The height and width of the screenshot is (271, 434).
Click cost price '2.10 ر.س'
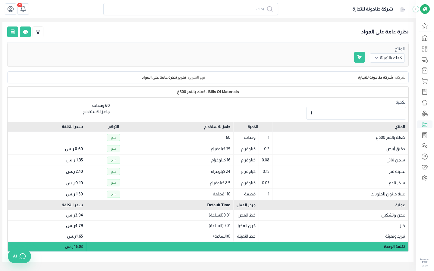[74, 172]
